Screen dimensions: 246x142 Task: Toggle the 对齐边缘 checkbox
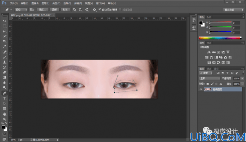(x=120, y=9)
